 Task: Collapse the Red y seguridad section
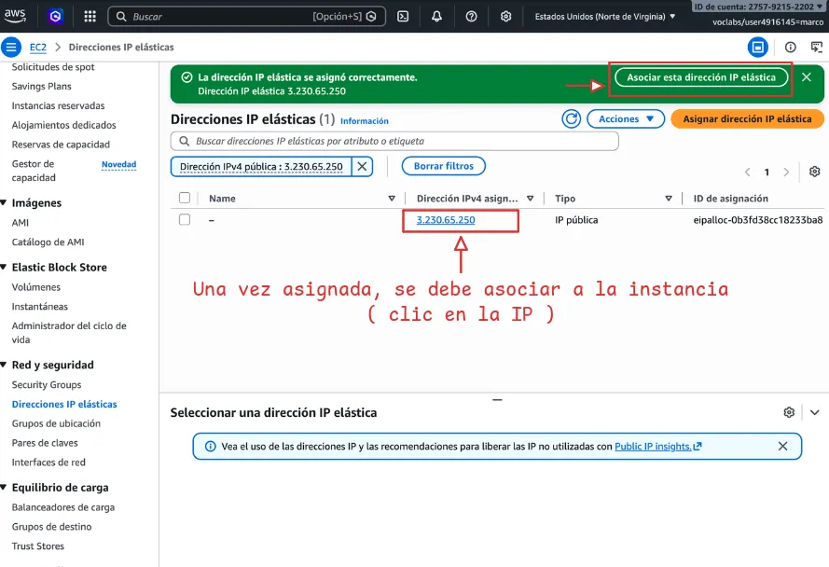pos(4,365)
